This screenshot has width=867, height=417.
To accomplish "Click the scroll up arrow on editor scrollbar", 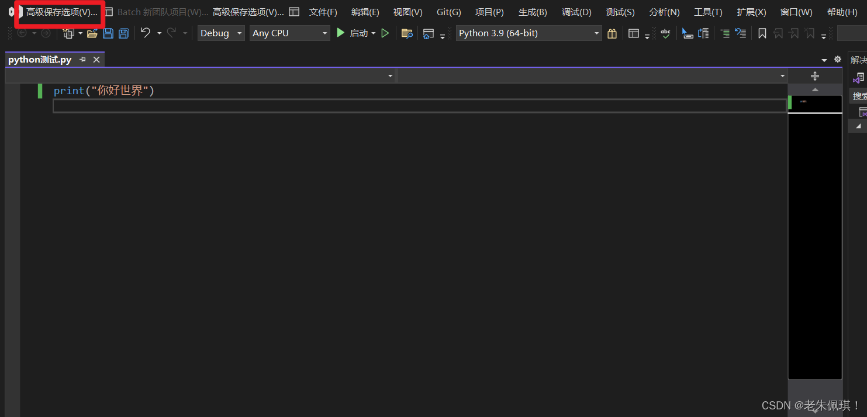I will (815, 89).
